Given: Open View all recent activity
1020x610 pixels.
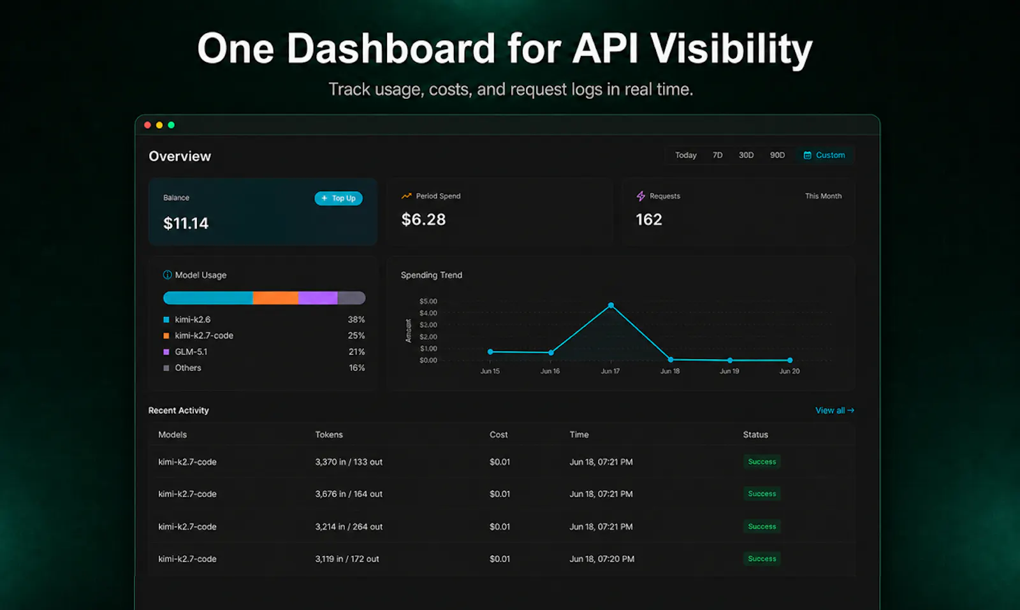Looking at the screenshot, I should click(x=834, y=410).
